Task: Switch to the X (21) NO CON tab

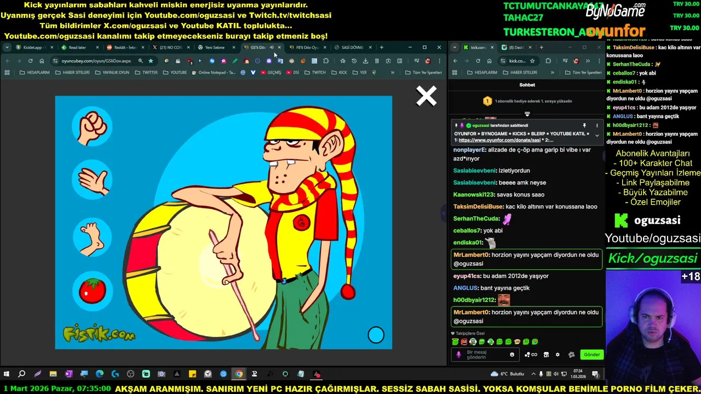Action: click(171, 48)
